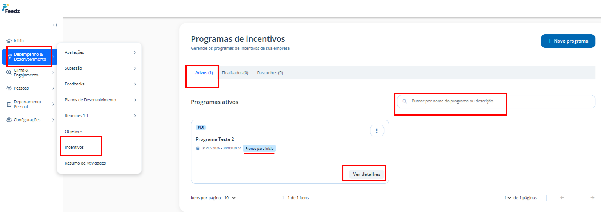This screenshot has height=212, width=601.
Task: Click the Feedz logo
Action: 11,9
